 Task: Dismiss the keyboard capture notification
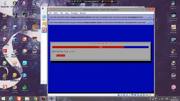tap(148, 17)
